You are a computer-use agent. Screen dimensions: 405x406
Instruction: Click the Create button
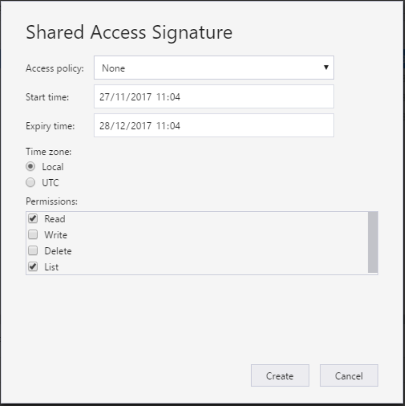pyautogui.click(x=280, y=375)
